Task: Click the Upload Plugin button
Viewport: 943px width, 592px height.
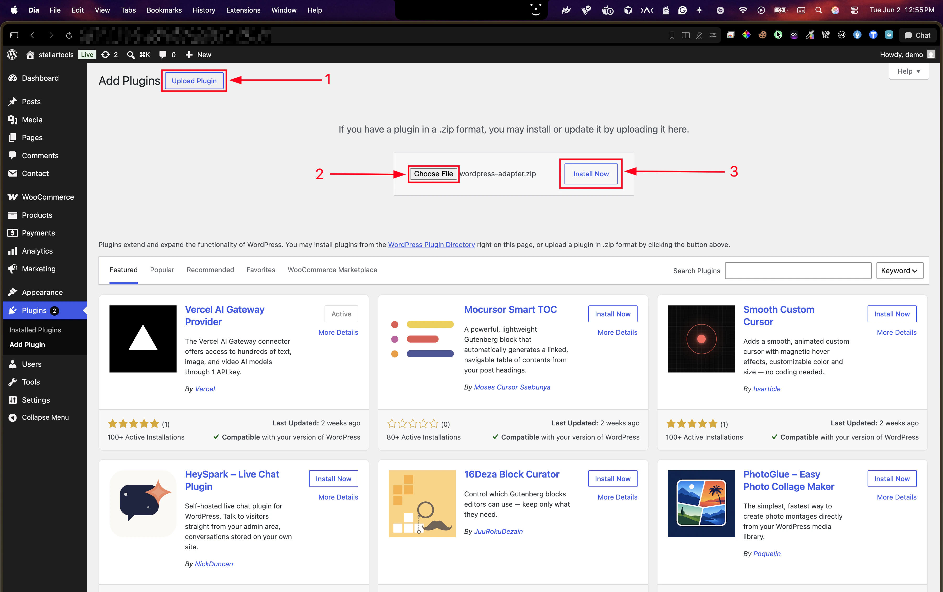Action: point(194,81)
